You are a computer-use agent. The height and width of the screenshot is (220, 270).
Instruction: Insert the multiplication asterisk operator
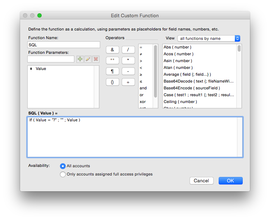click(x=128, y=60)
